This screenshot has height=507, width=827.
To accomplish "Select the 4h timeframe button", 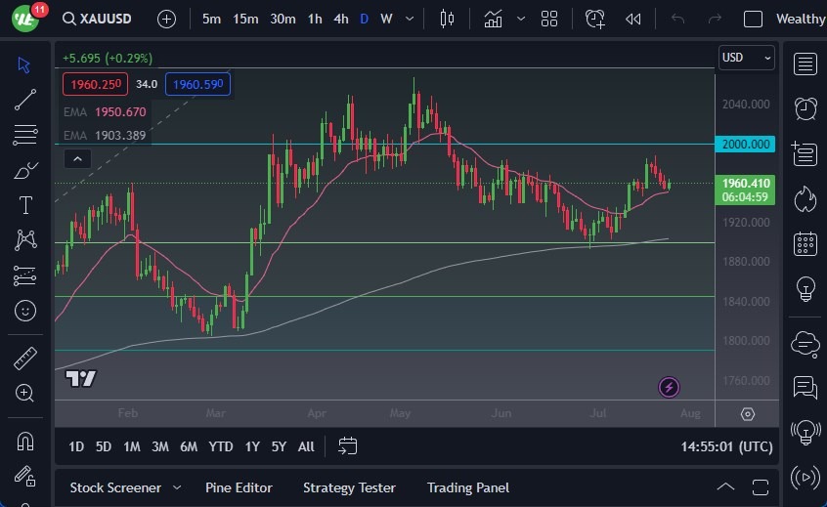I will (340, 19).
